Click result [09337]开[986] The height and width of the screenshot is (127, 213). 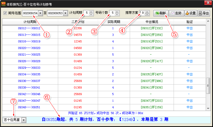click(152, 81)
